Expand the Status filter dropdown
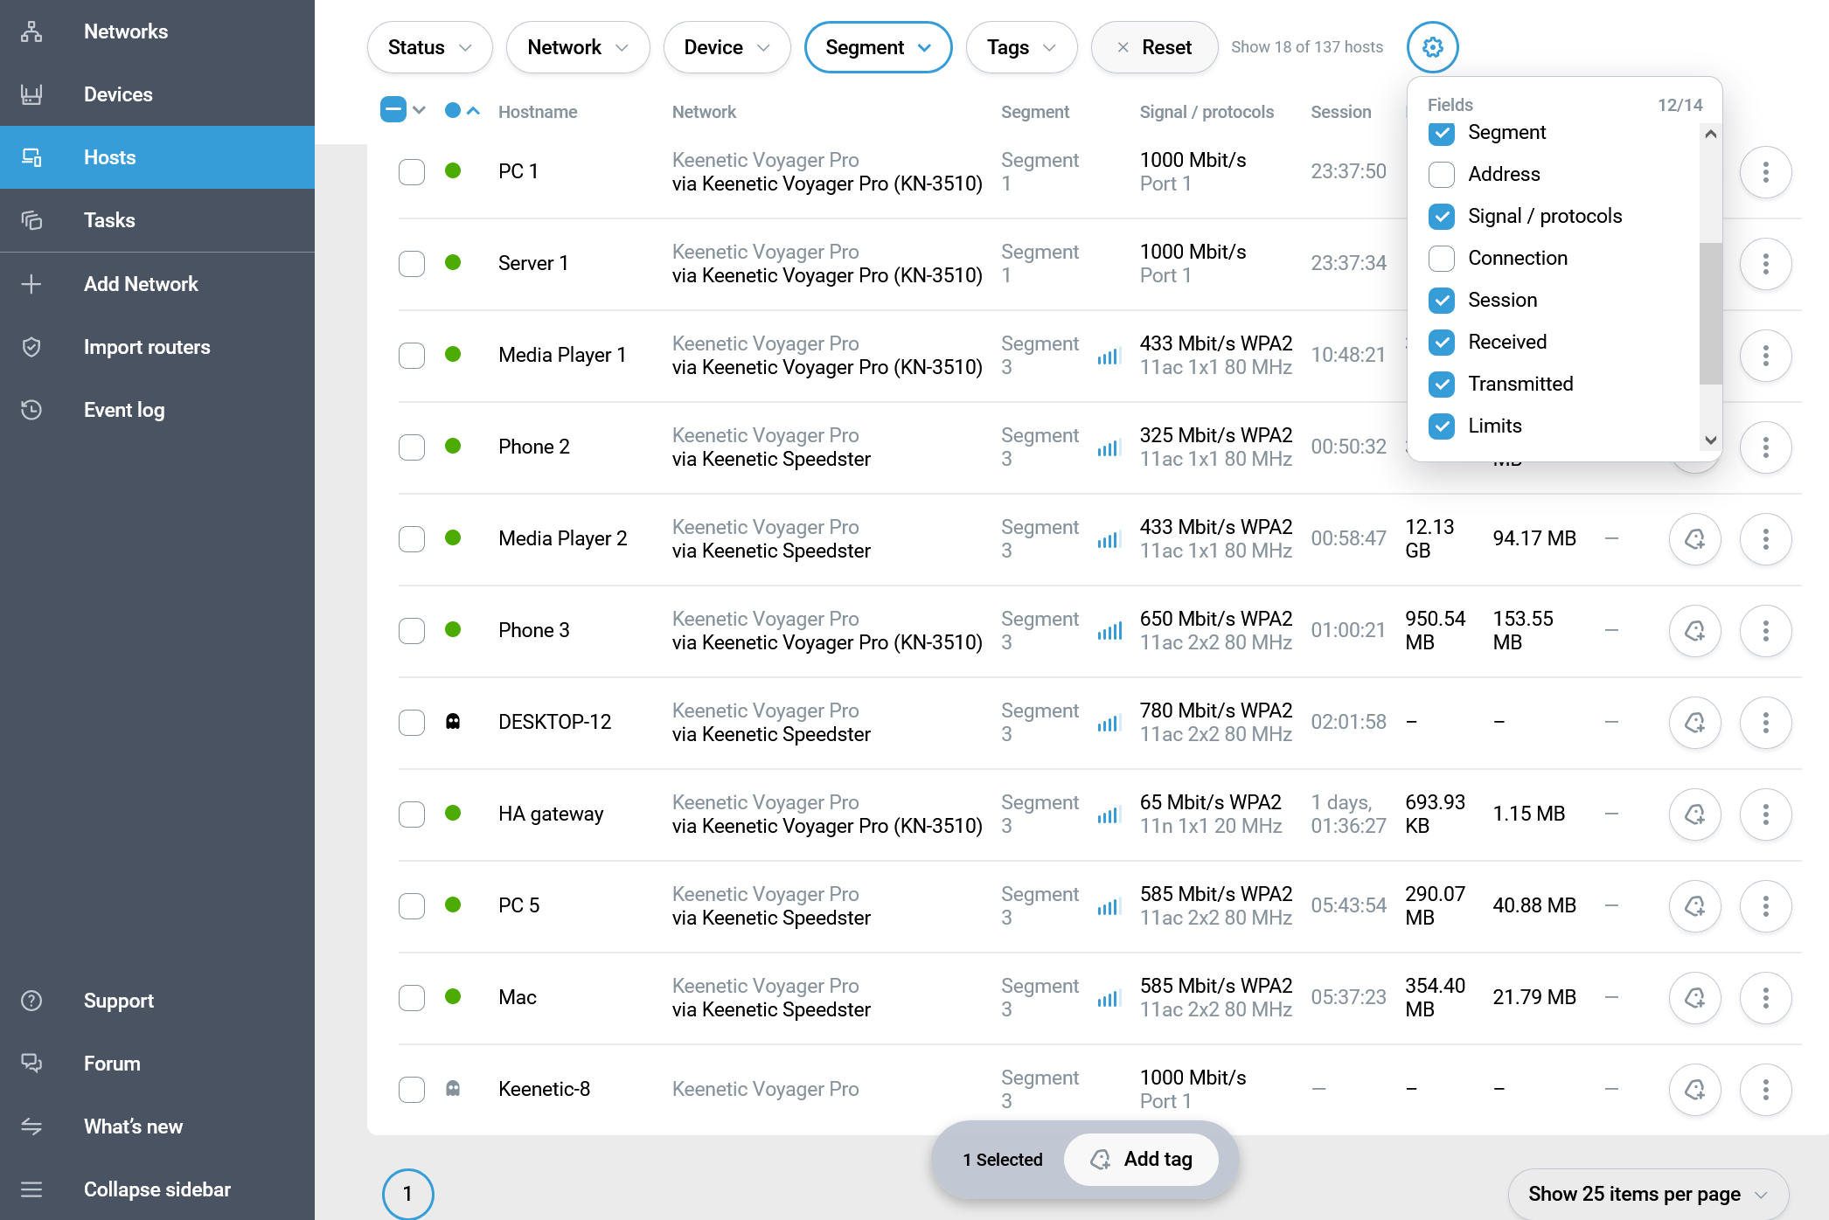 click(429, 47)
